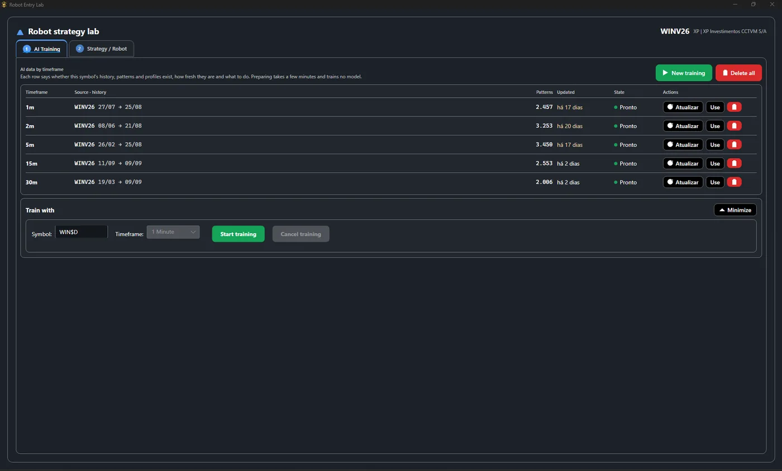Click the Symbol input field WIN$D
This screenshot has height=471, width=782.
pos(81,232)
